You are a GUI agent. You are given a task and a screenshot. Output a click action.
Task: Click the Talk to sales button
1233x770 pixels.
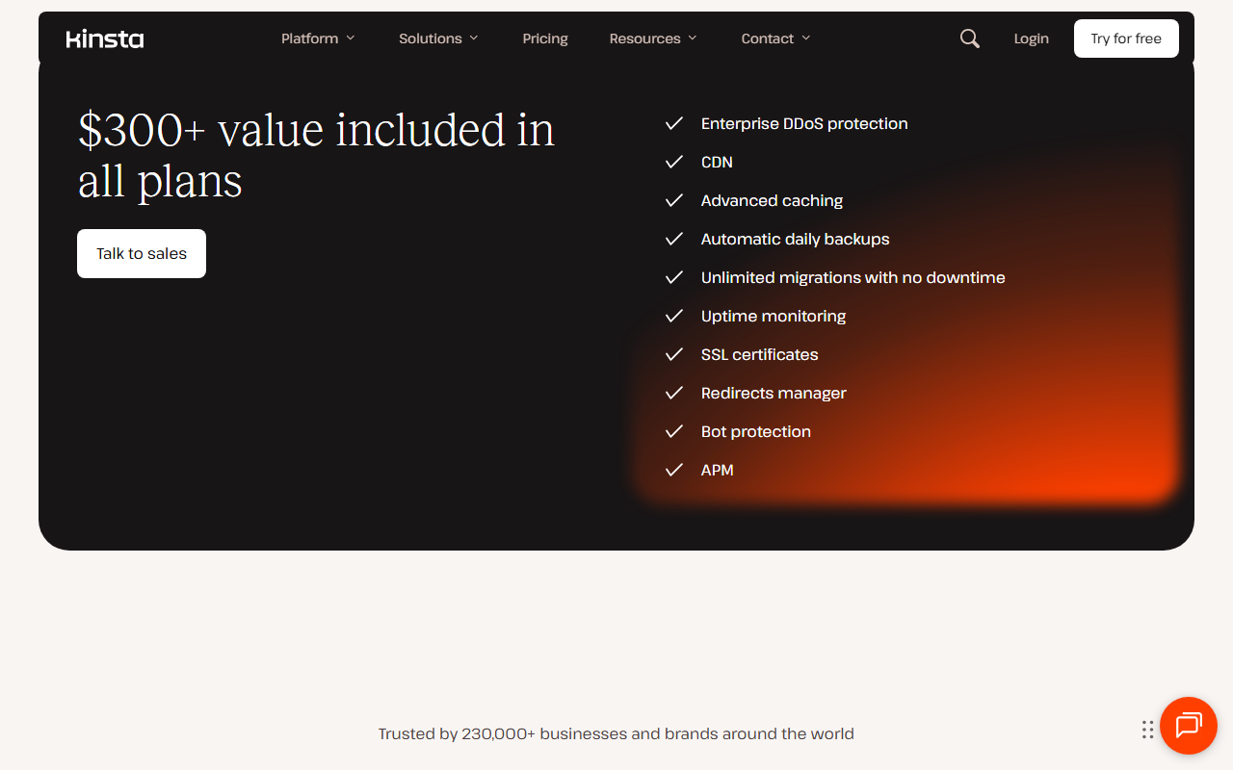point(142,253)
